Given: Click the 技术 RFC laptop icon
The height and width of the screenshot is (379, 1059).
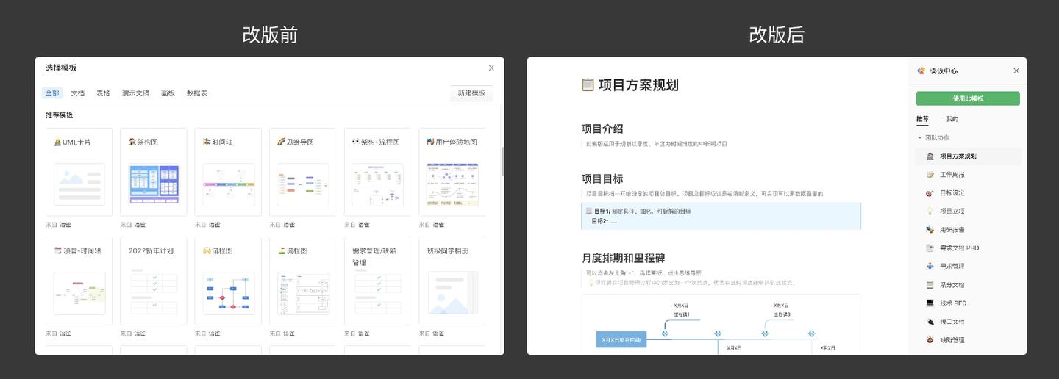Looking at the screenshot, I should pyautogui.click(x=930, y=303).
